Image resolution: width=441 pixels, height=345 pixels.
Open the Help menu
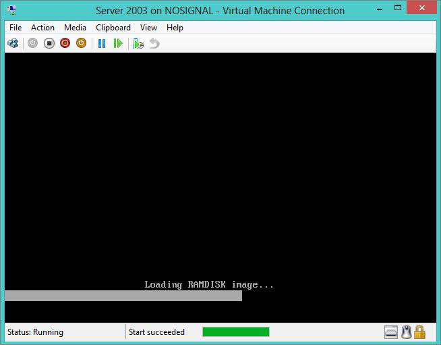tap(175, 28)
